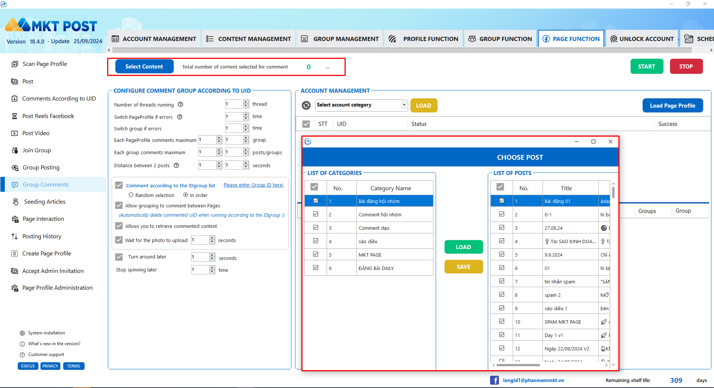
Task: Click help icon next to Switch PageProfile
Action: pos(180,117)
